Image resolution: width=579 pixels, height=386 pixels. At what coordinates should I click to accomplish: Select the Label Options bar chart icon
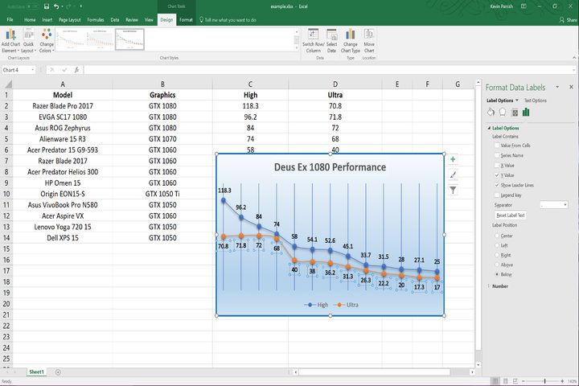click(x=526, y=112)
